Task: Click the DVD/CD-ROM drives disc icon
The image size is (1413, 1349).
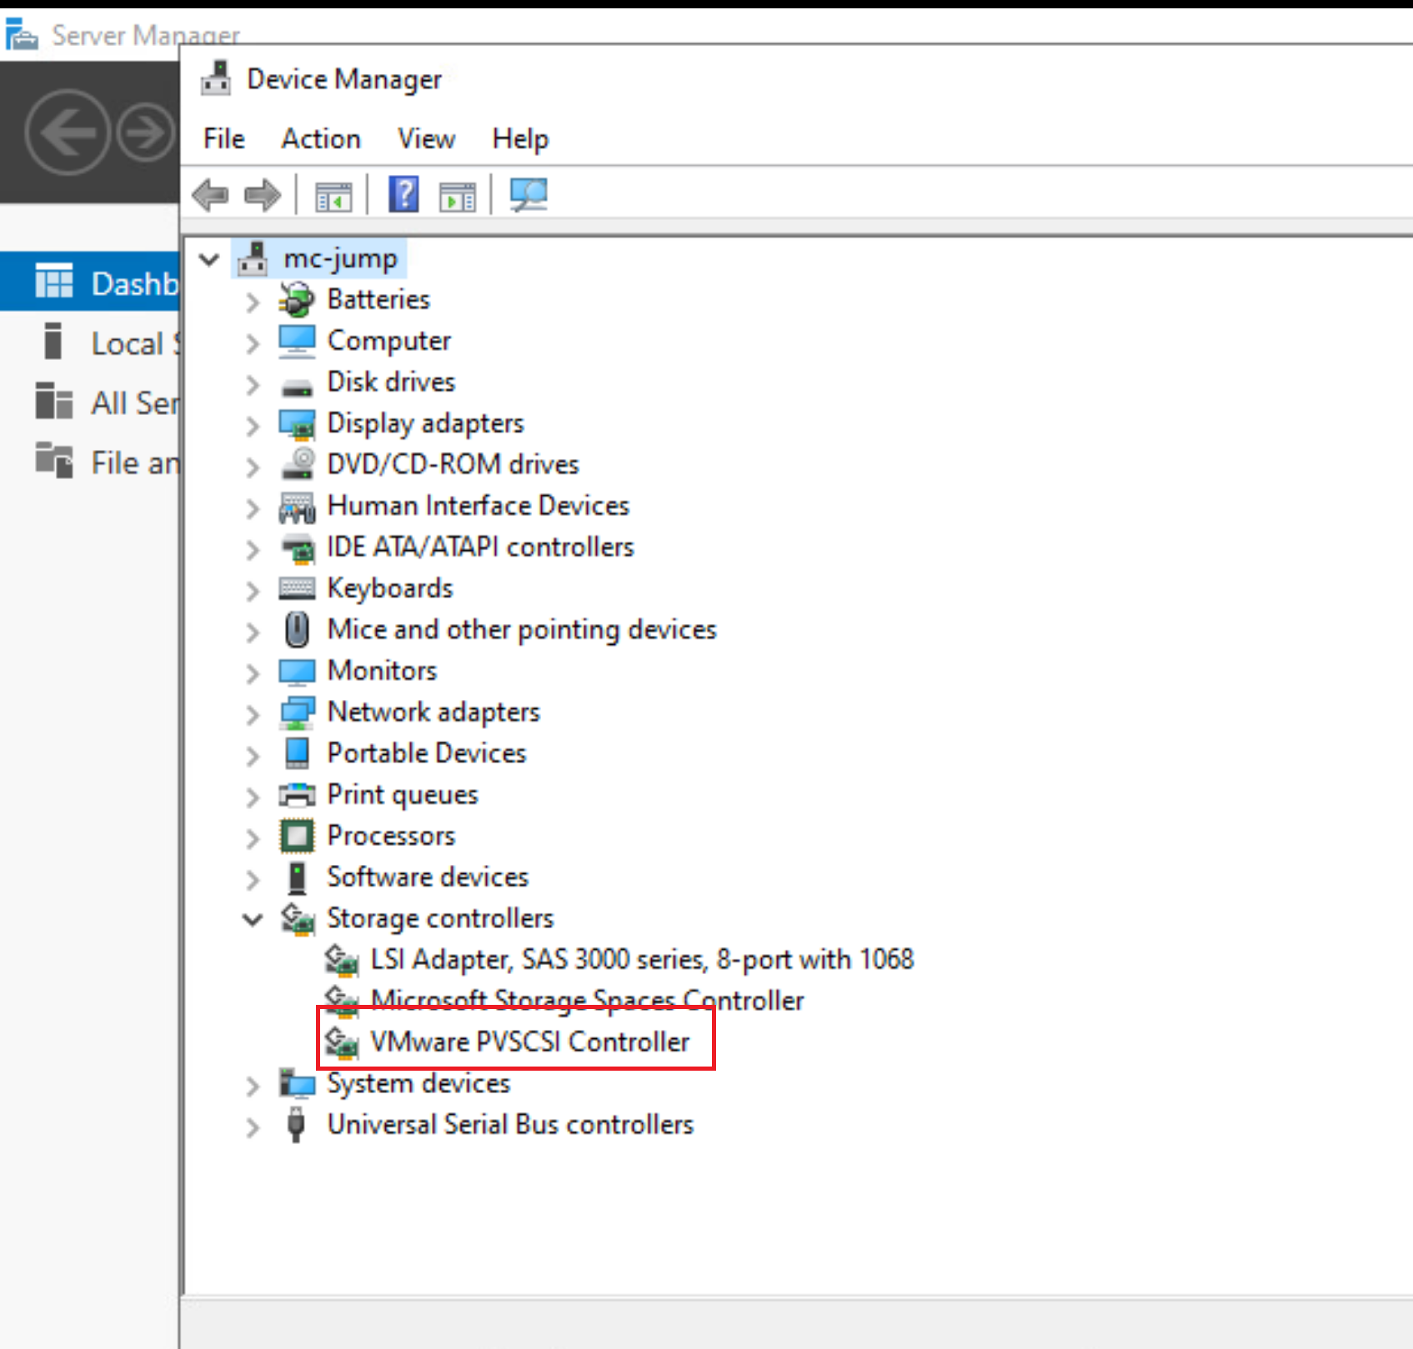Action: click(x=298, y=463)
